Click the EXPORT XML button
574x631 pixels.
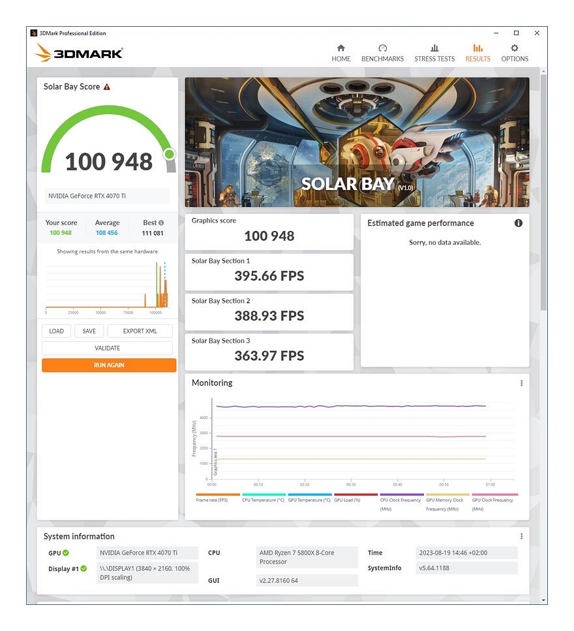[140, 331]
